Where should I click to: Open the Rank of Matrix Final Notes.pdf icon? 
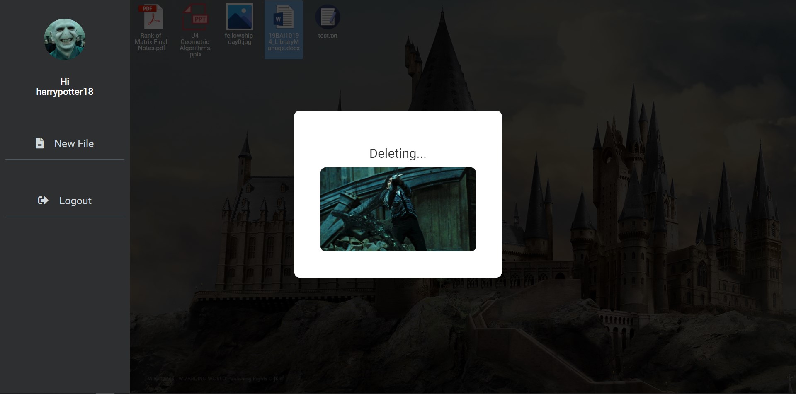151,17
